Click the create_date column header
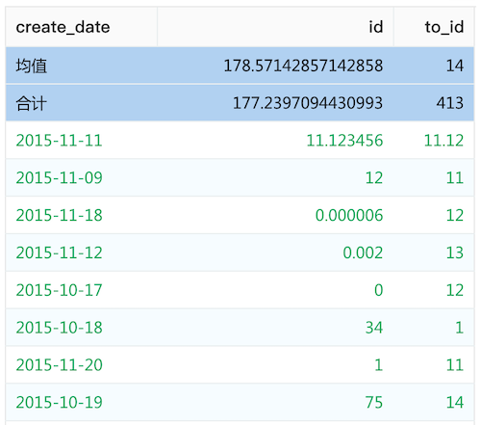 pyautogui.click(x=63, y=27)
